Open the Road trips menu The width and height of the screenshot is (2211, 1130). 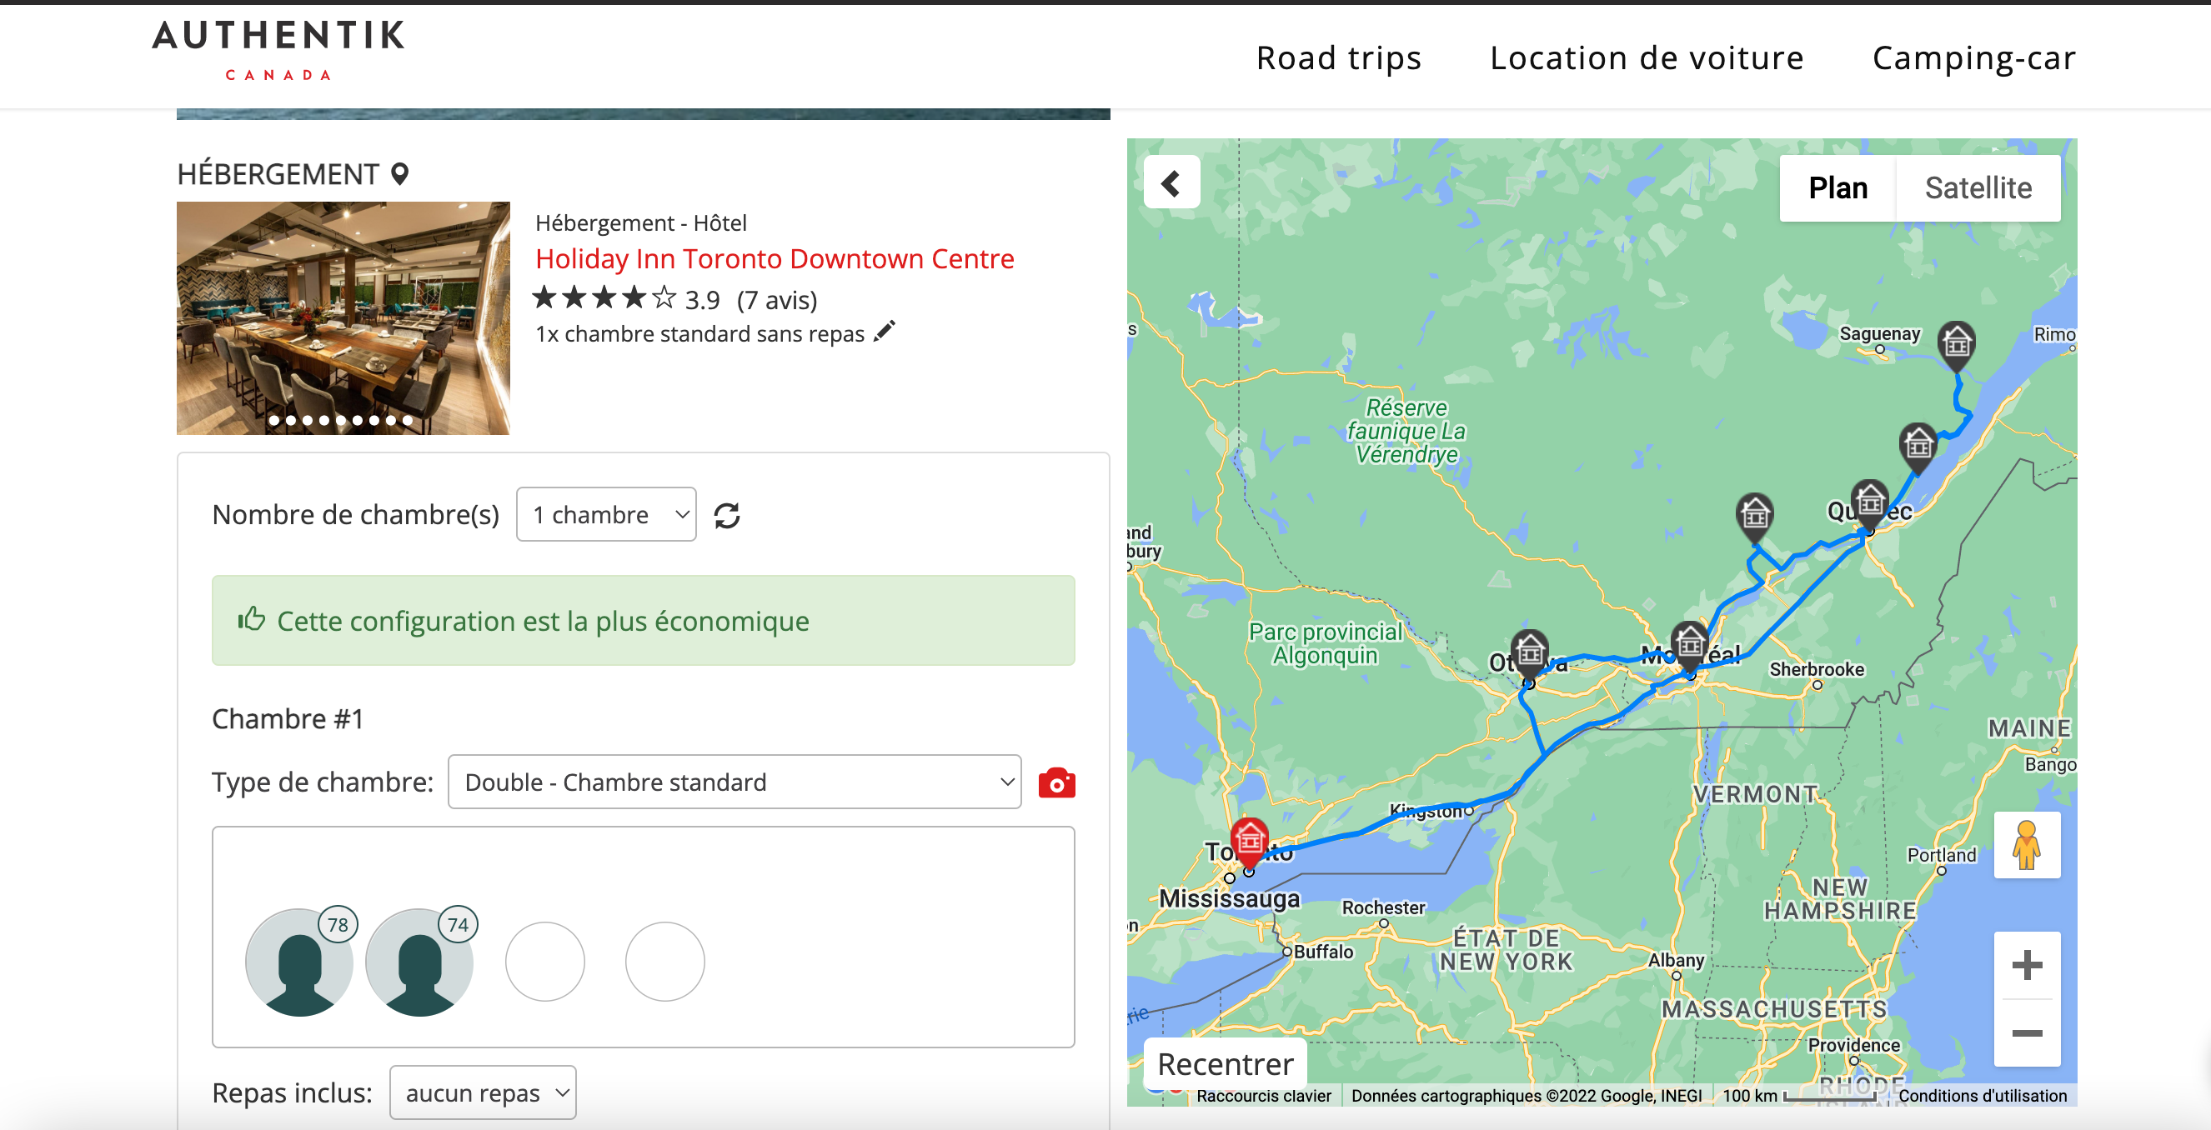point(1339,57)
